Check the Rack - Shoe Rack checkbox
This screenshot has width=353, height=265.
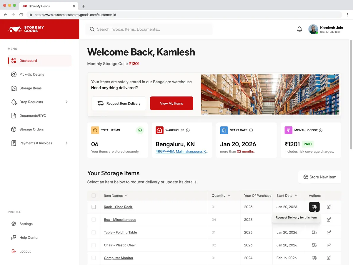point(94,207)
